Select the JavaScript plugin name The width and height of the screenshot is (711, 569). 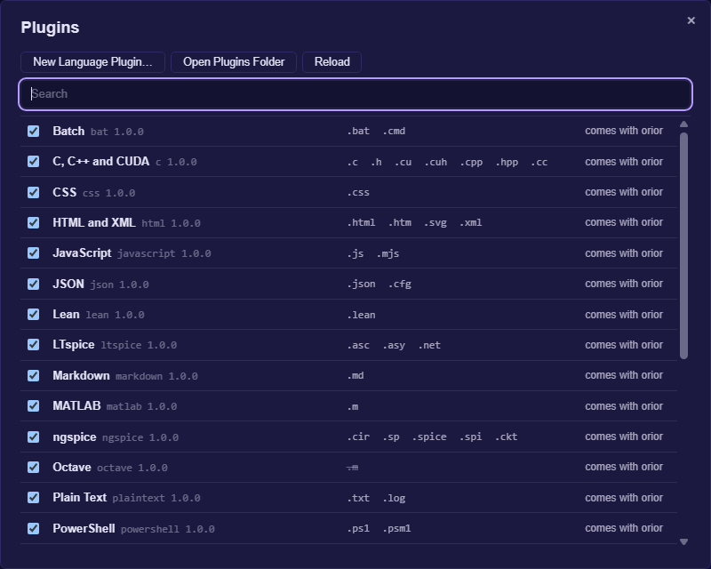pos(82,253)
